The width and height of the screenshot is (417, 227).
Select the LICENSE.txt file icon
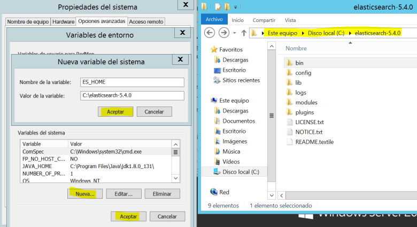tap(289, 122)
